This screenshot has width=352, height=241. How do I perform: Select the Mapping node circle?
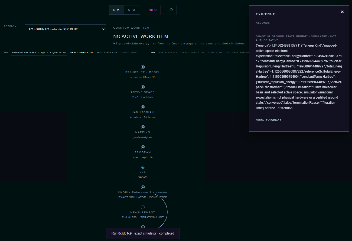point(143,127)
